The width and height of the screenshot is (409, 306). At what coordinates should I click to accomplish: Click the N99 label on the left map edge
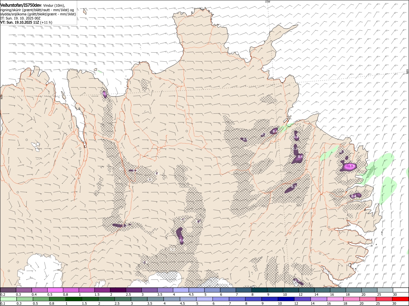(2, 96)
